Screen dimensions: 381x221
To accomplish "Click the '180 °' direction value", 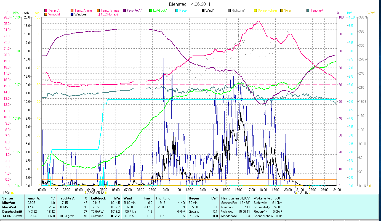I will [x=161, y=216].
